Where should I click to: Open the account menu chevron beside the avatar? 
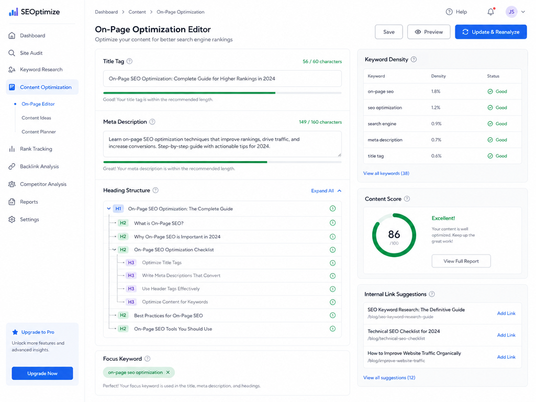(523, 12)
